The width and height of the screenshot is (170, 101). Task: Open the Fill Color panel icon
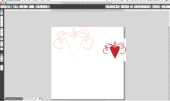tap(107, 7)
